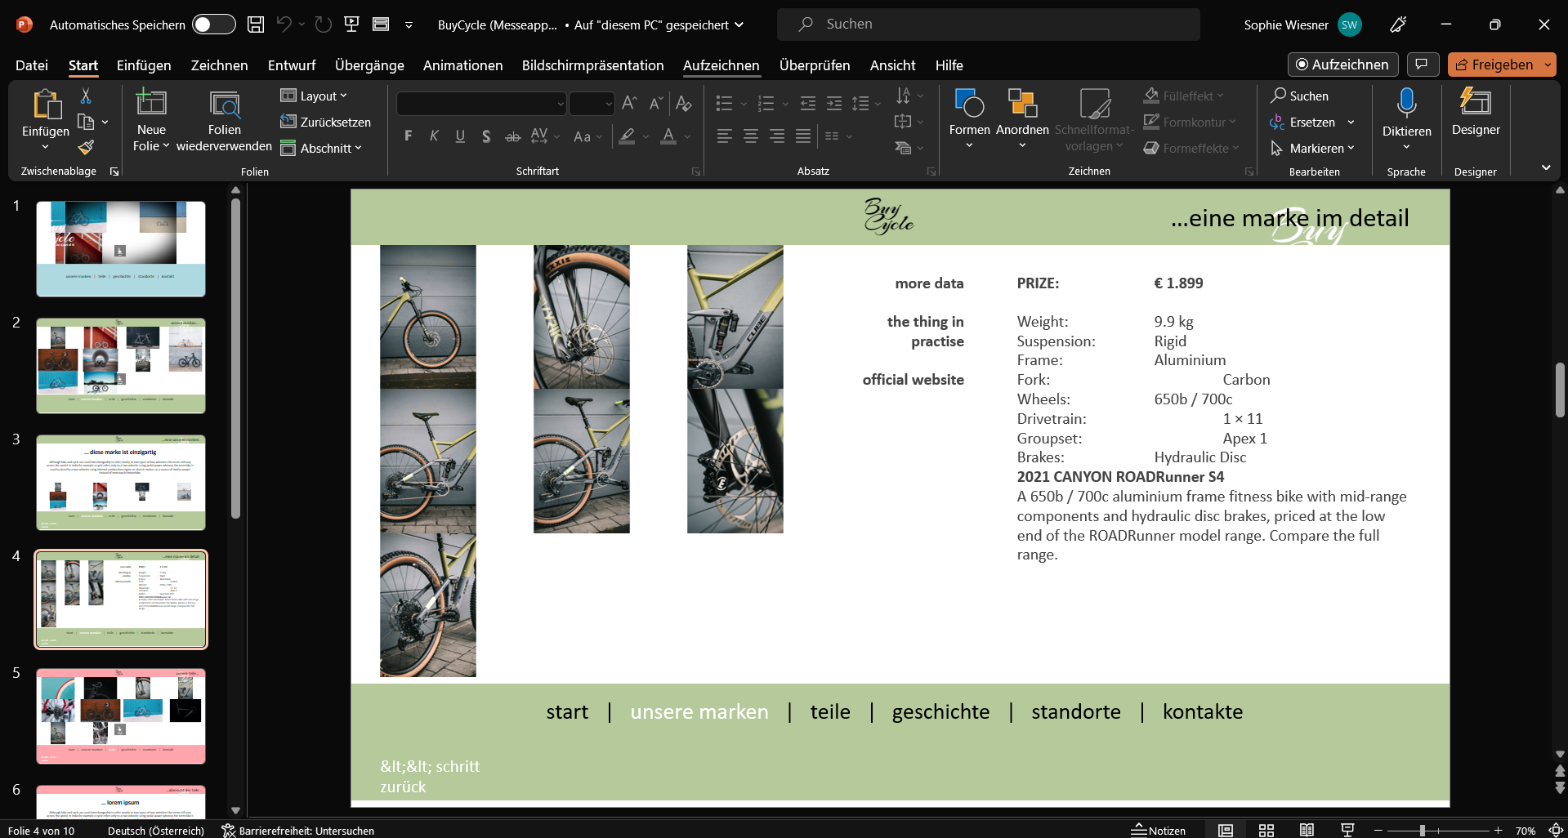Increase font size with the large A icon
The width and height of the screenshot is (1568, 838).
(x=629, y=103)
